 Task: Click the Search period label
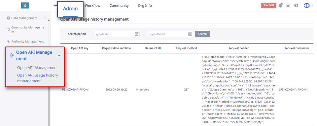click(77, 34)
